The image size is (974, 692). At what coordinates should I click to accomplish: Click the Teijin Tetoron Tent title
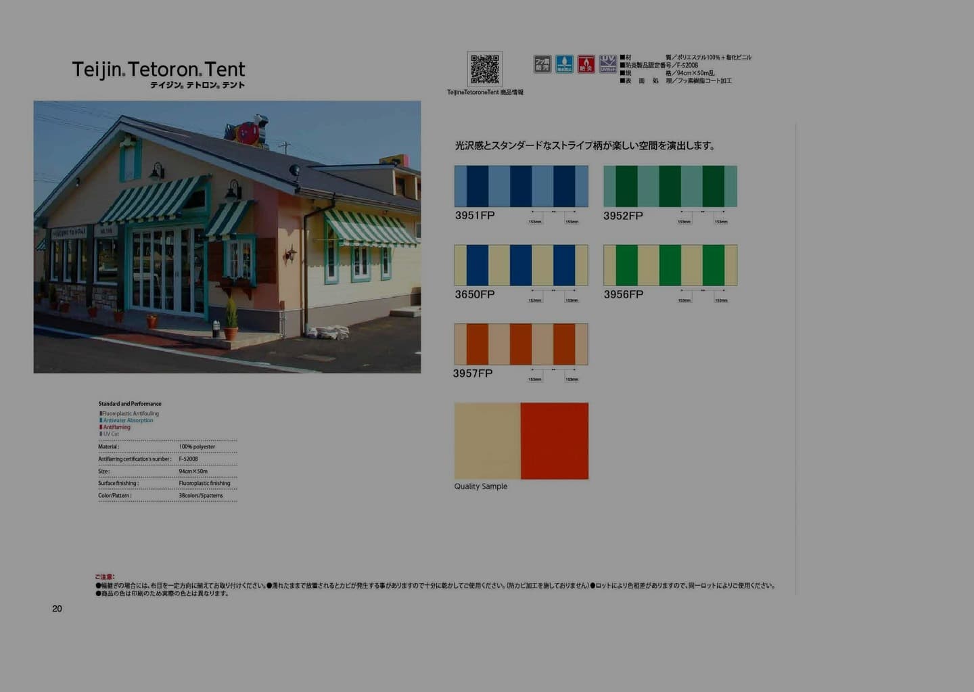(159, 69)
